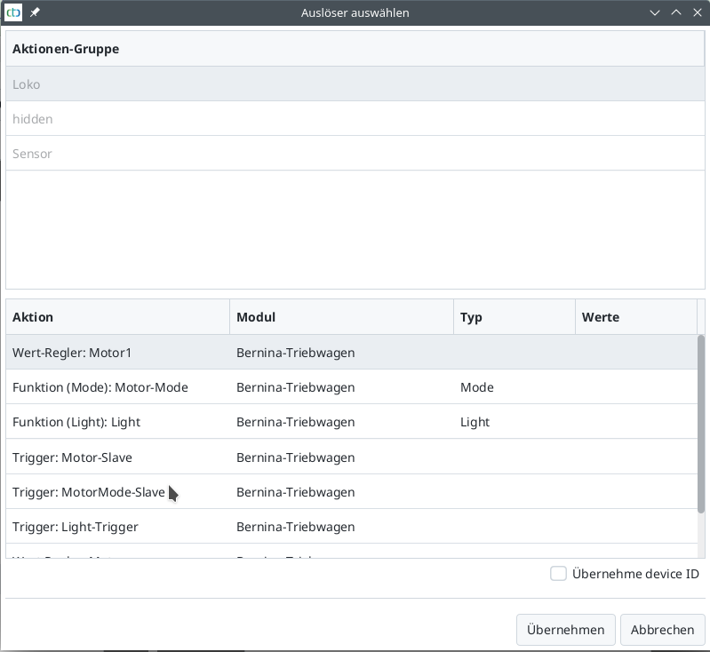
Task: Select the hidden action group
Action: (33, 119)
